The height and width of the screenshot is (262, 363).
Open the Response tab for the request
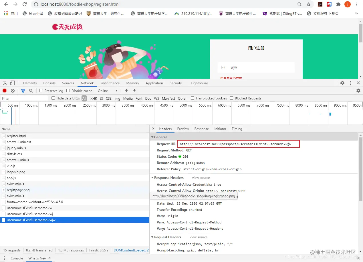[202, 129]
